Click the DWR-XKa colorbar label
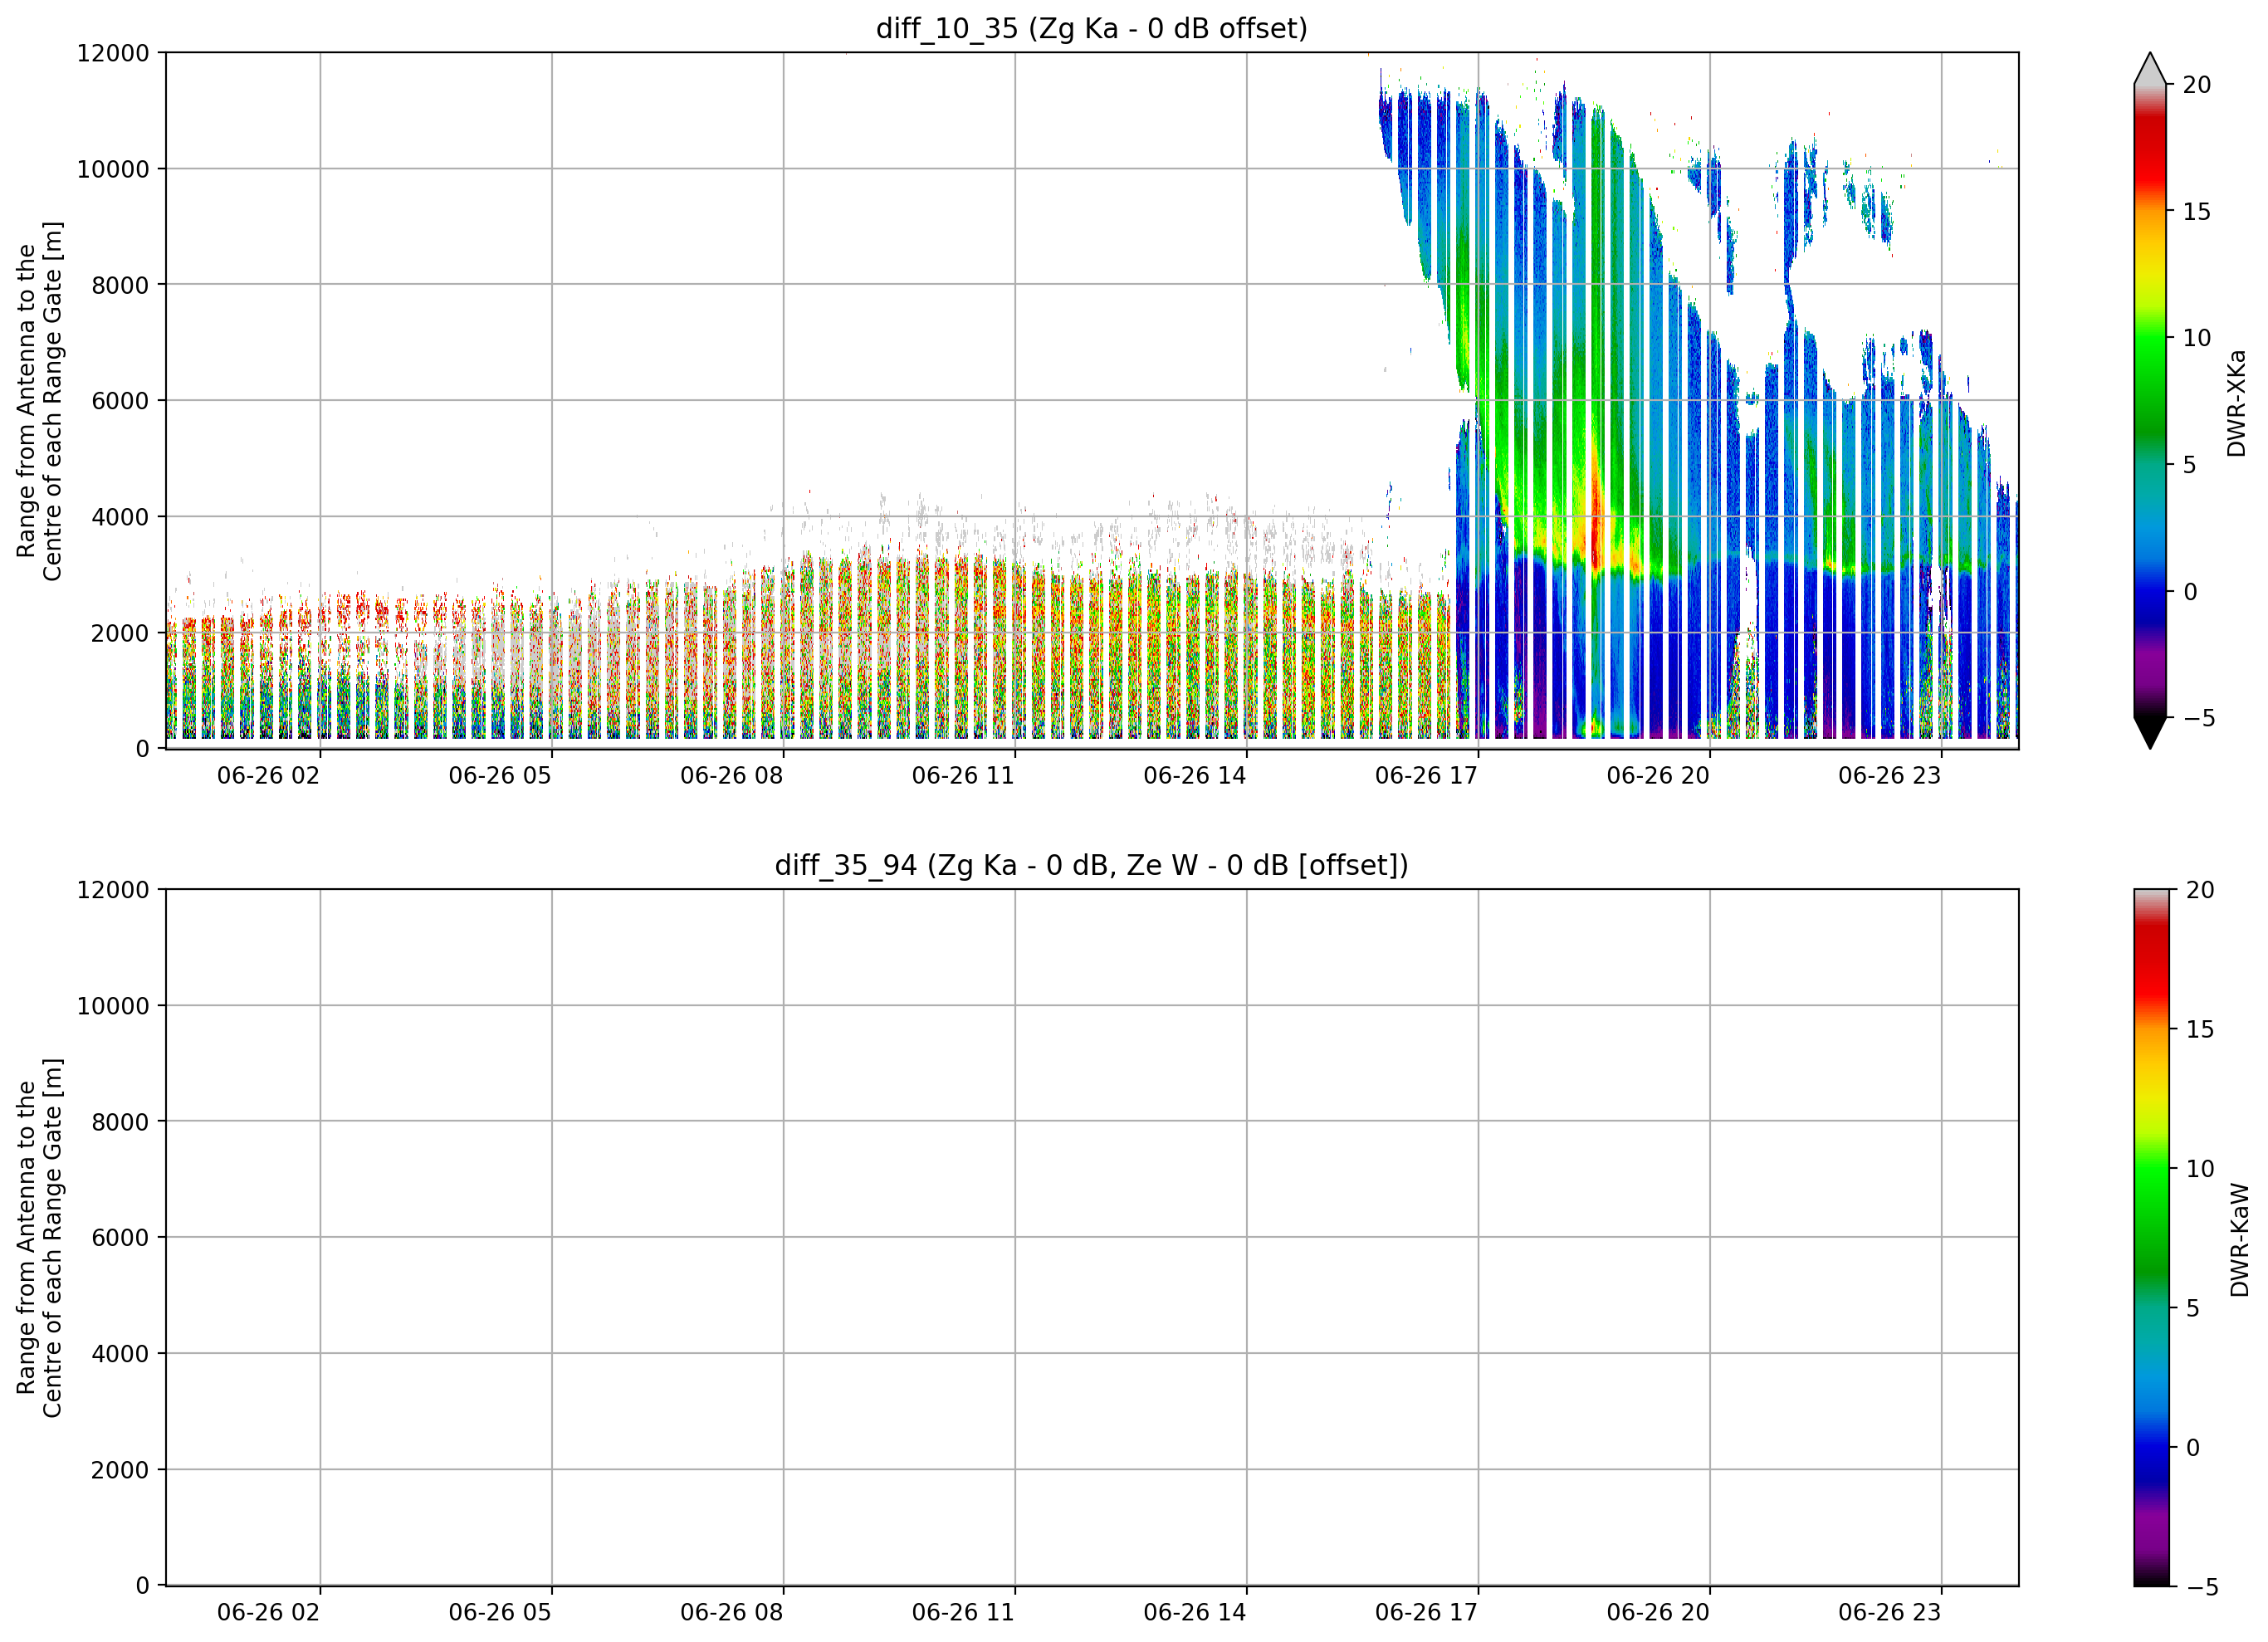Image resolution: width=2268 pixels, height=1642 pixels. [x=2236, y=403]
